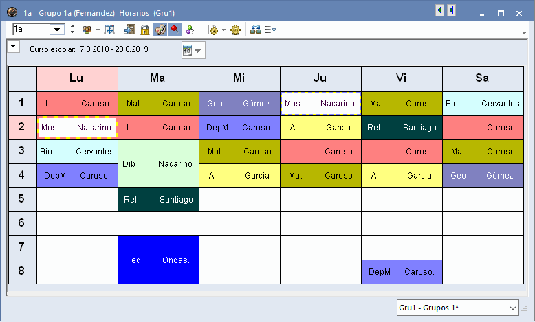Select period 1 row header
Image resolution: width=535 pixels, height=322 pixels.
[x=22, y=104]
